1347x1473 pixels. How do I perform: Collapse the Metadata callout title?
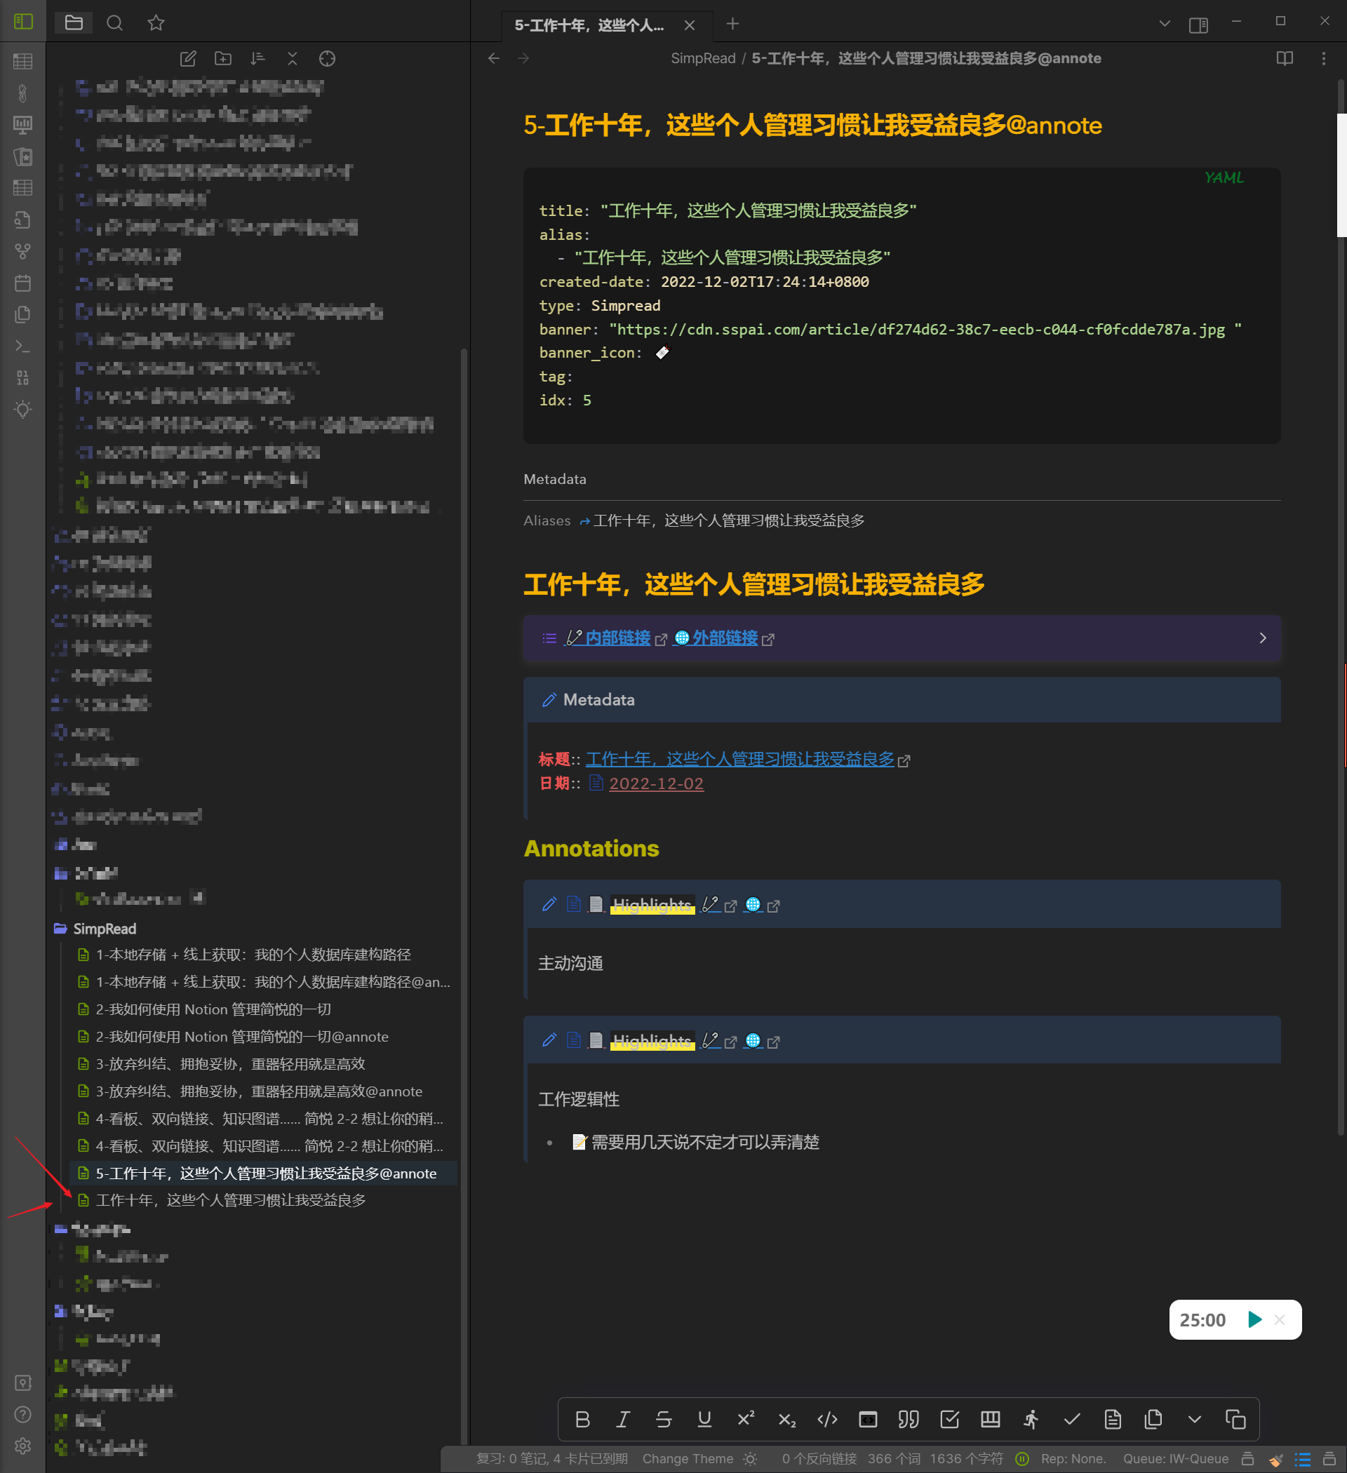point(598,700)
